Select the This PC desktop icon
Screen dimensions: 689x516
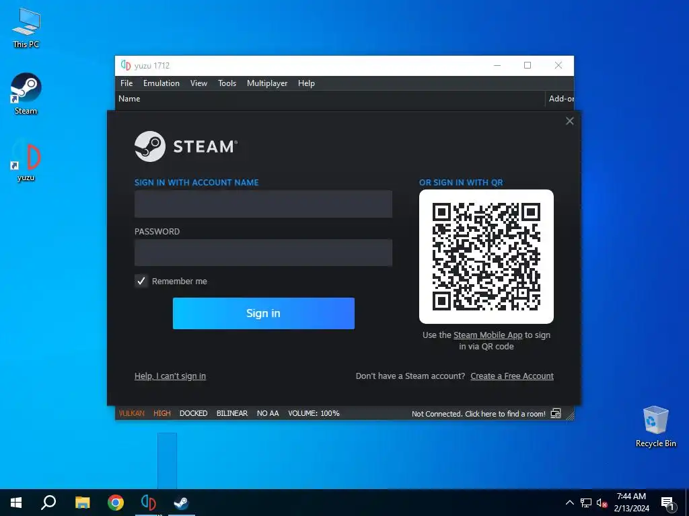26,28
